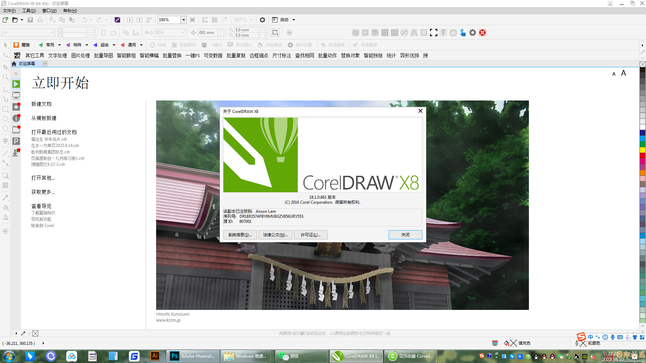Click 关闭 button in About dialog
Screen dimensions: 646x363
pos(405,235)
